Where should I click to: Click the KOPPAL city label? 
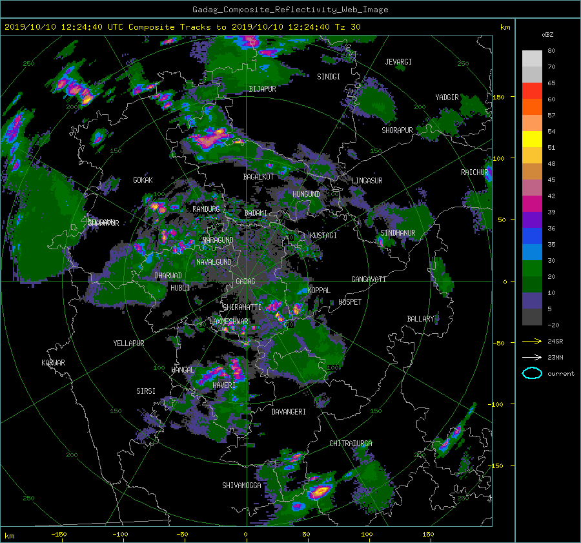point(319,290)
